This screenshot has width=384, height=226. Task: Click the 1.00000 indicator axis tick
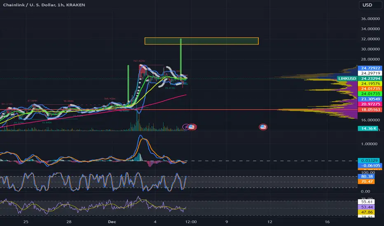[369, 144]
